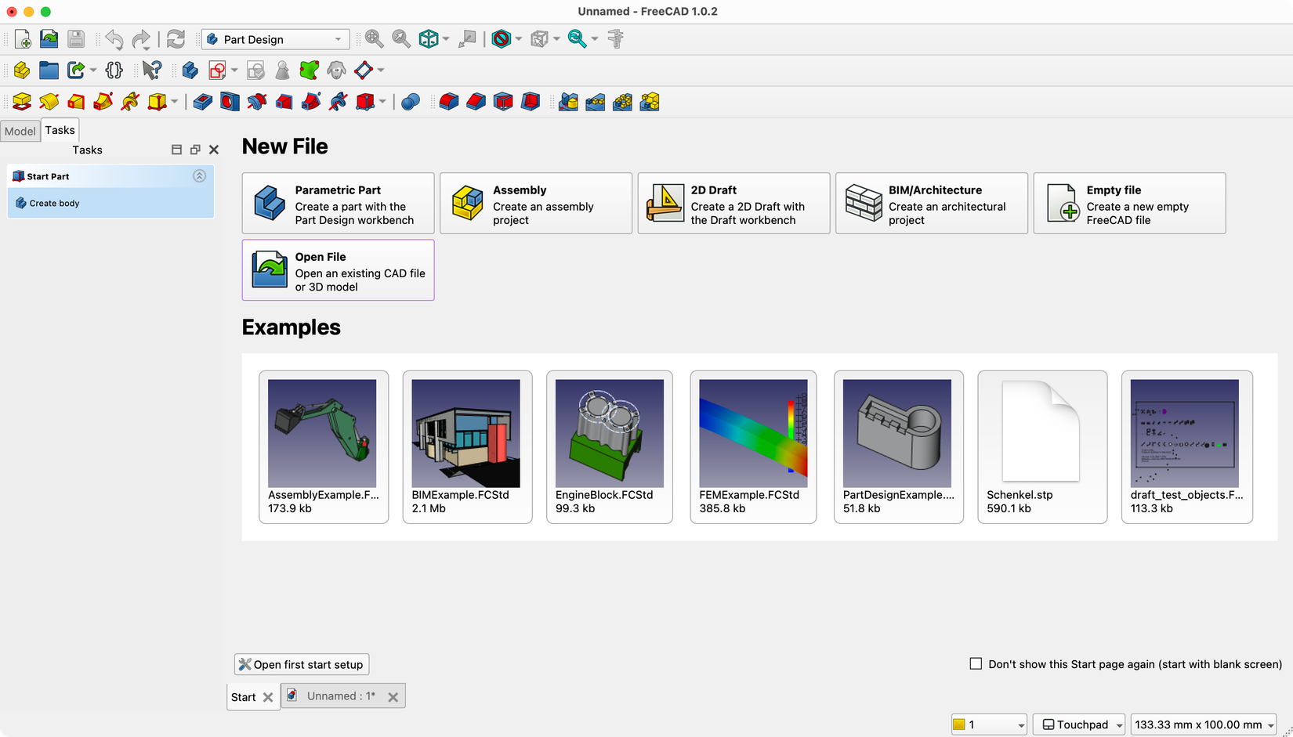Open the EngineBlock.FCStd example

(x=610, y=447)
